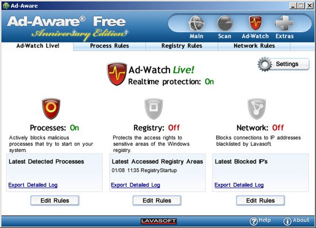Toggle the Registry Off status
Screen dimensions: 316x228
pos(174,127)
